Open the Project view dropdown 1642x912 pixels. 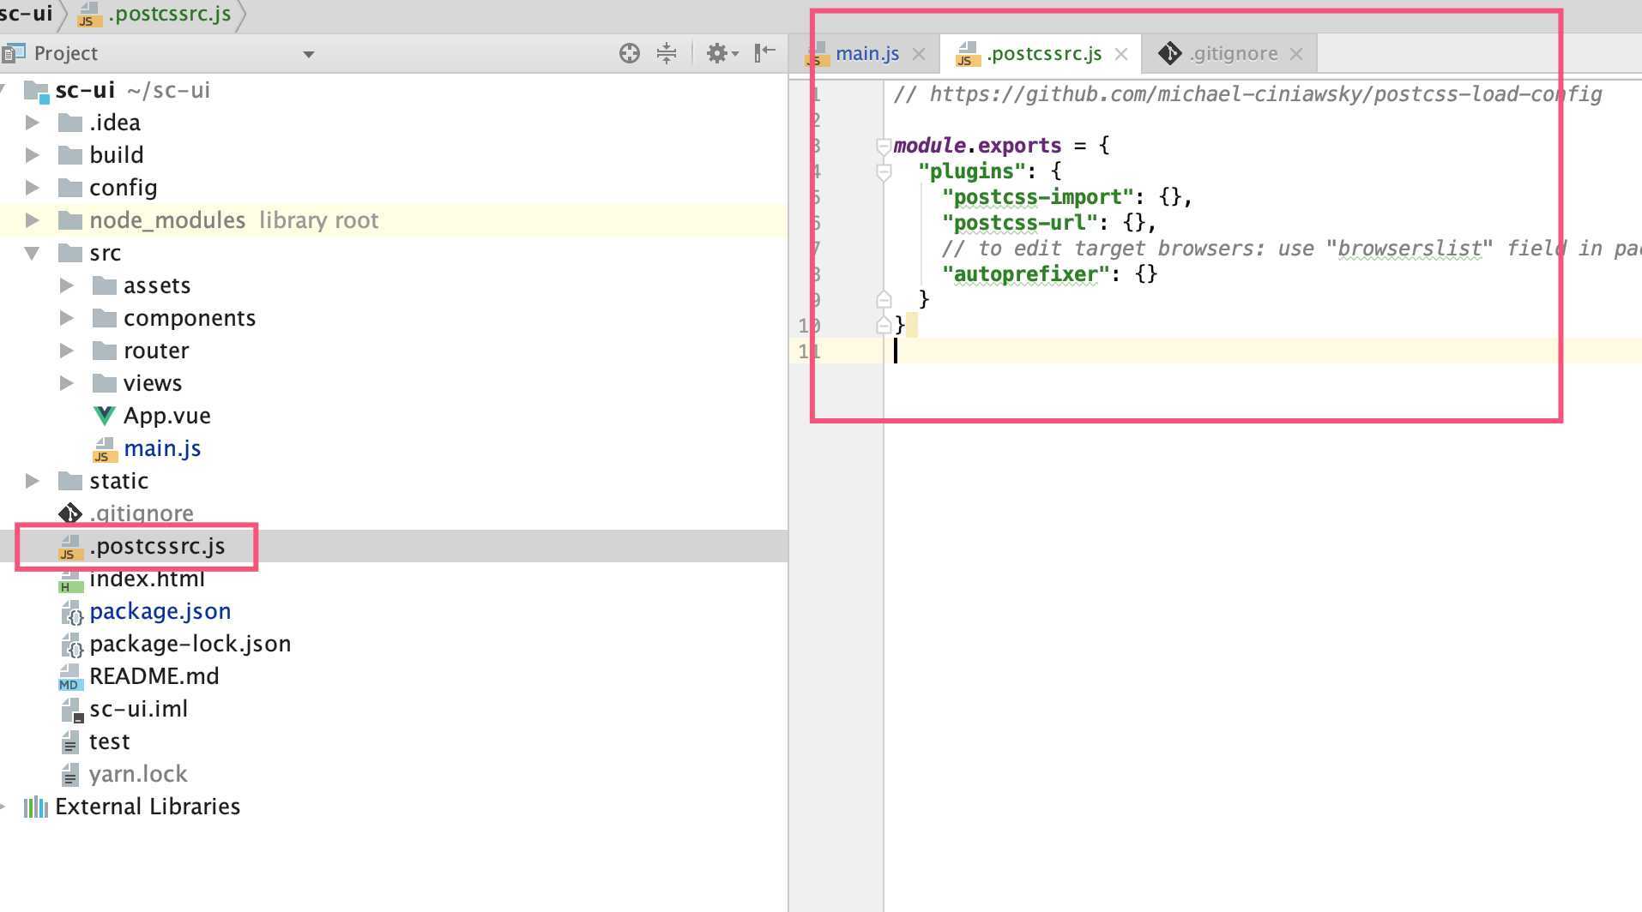309,55
